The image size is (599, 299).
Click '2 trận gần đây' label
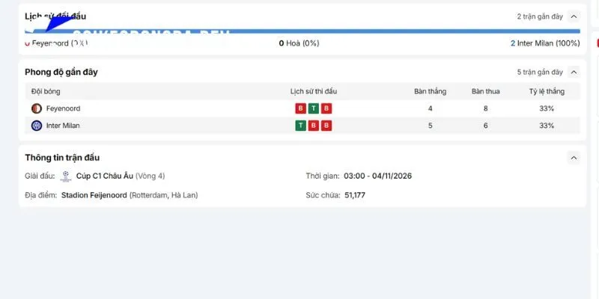(540, 16)
